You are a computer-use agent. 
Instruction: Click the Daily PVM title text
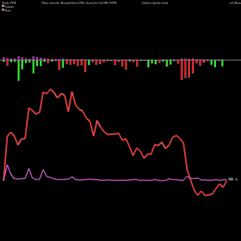(x=9, y=3)
